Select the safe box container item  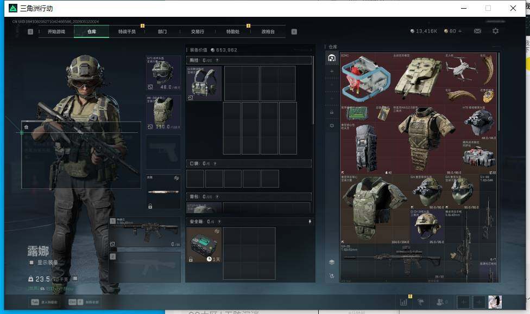(204, 245)
